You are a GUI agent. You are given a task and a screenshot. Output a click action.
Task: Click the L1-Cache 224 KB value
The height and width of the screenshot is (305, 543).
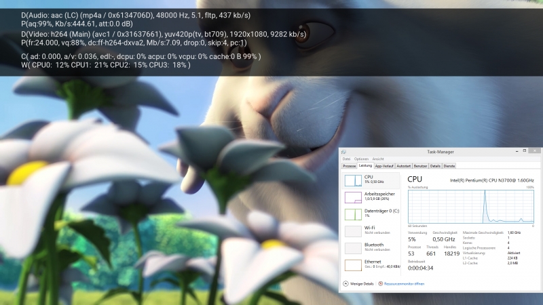pyautogui.click(x=512, y=258)
